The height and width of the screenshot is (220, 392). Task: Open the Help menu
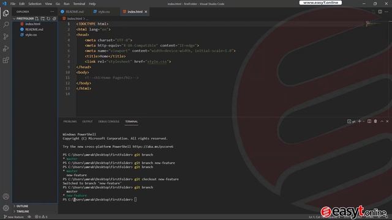[x=92, y=4]
